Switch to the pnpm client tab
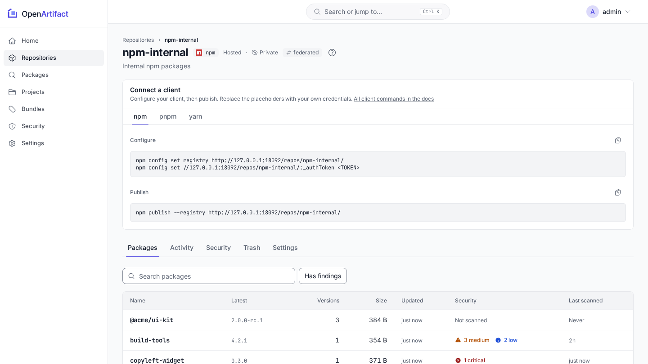The image size is (648, 364). click(168, 116)
